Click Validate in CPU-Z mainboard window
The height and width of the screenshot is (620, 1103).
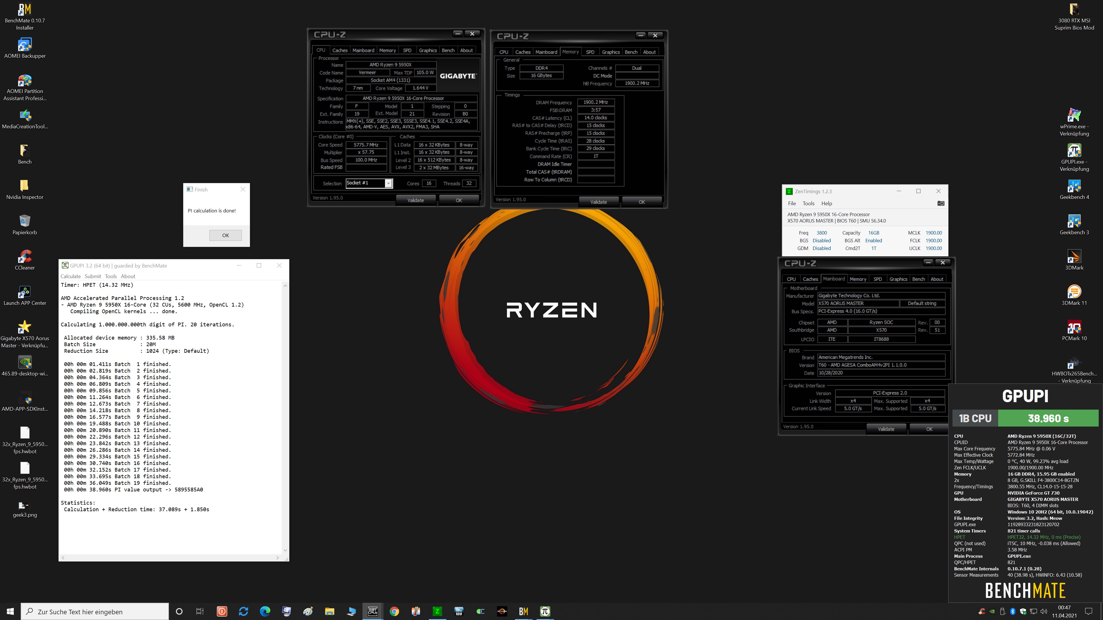(886, 429)
